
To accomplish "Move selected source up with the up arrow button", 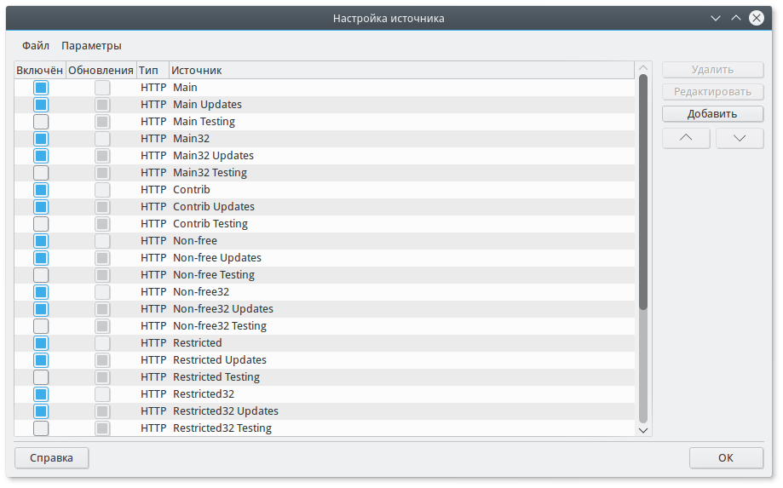I will point(686,138).
